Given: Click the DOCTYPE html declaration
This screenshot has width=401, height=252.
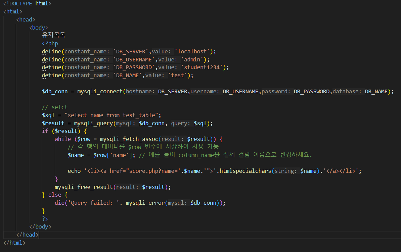Looking at the screenshot, I should 27,4.
